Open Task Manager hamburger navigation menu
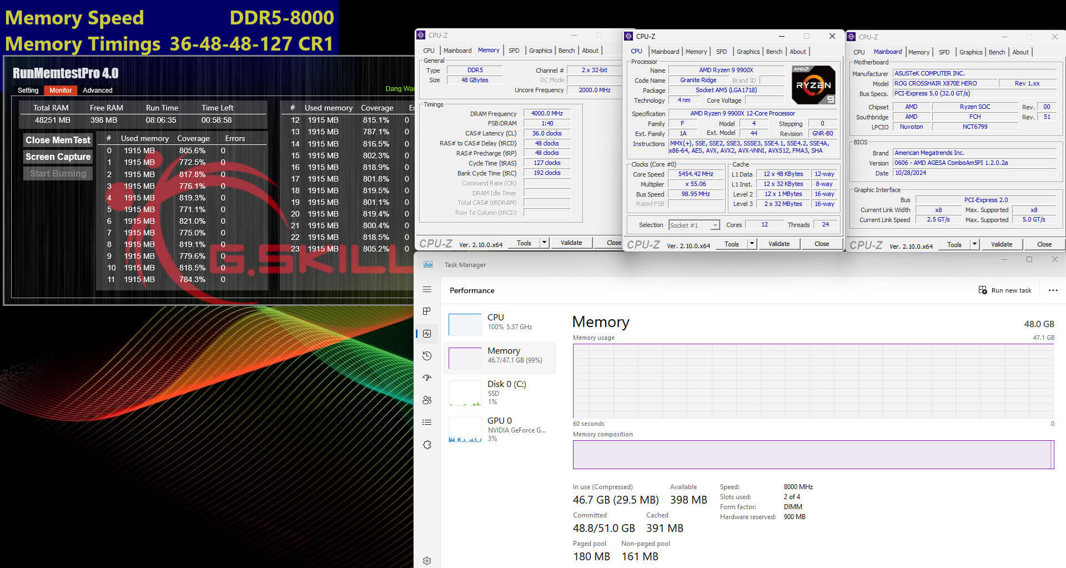 coord(427,289)
